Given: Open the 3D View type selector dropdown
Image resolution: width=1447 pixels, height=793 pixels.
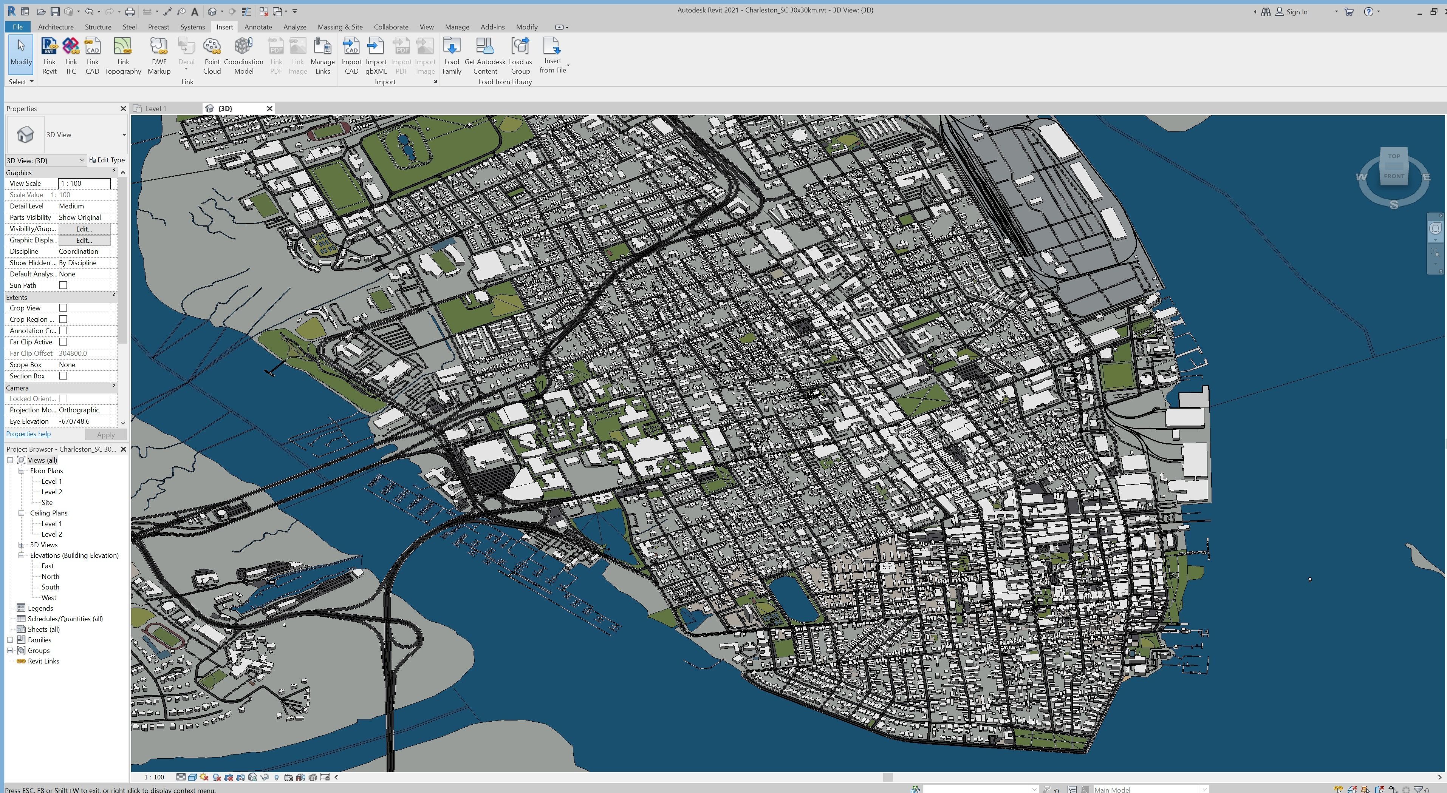Looking at the screenshot, I should (x=124, y=135).
